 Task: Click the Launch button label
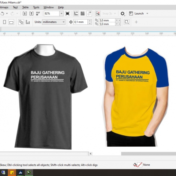[x=139, y=13]
